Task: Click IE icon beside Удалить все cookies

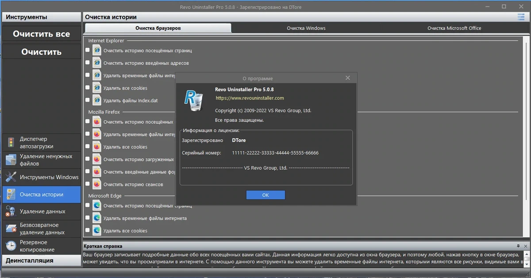Action: tap(96, 88)
